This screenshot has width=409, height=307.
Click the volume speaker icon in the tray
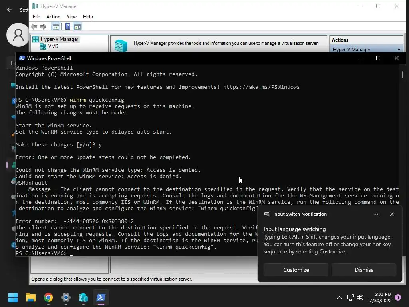coord(360,297)
